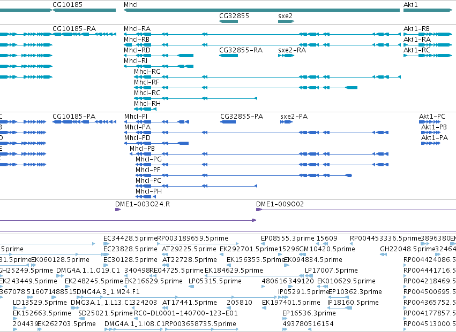Select the CG32855 gene arrow glyph
The image size is (456, 332).
click(x=228, y=21)
